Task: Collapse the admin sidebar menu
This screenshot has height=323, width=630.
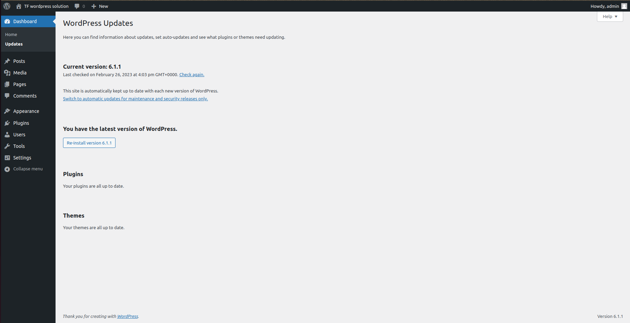Action: click(x=27, y=169)
